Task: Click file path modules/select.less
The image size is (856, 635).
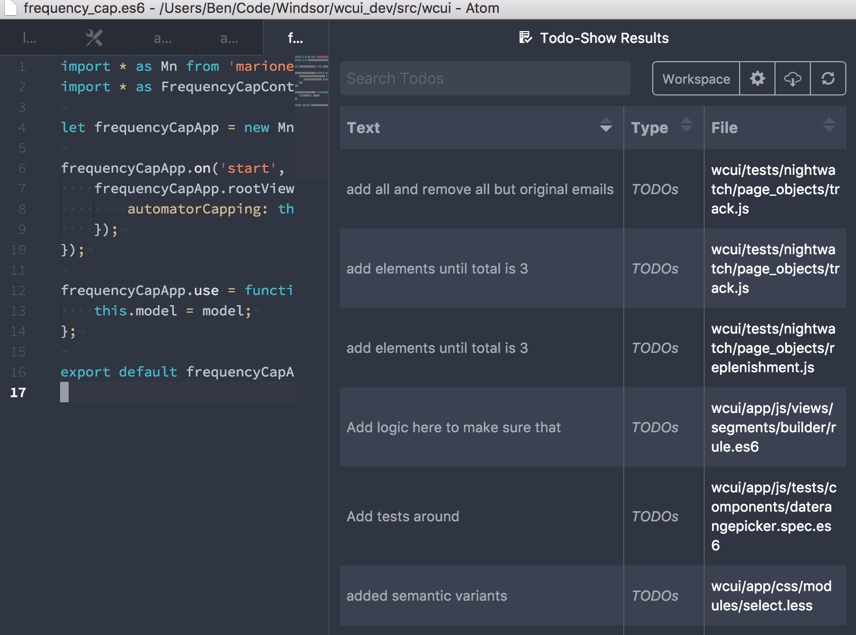Action: (x=771, y=596)
